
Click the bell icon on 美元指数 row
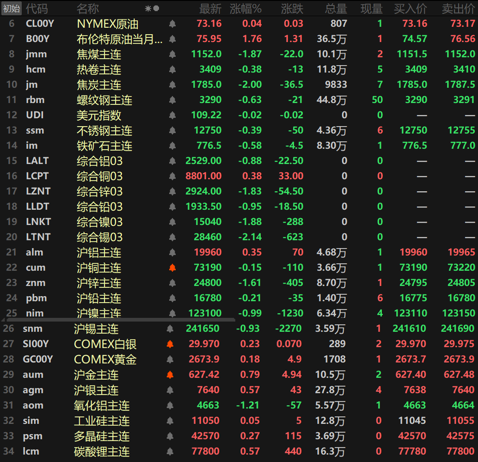[172, 115]
